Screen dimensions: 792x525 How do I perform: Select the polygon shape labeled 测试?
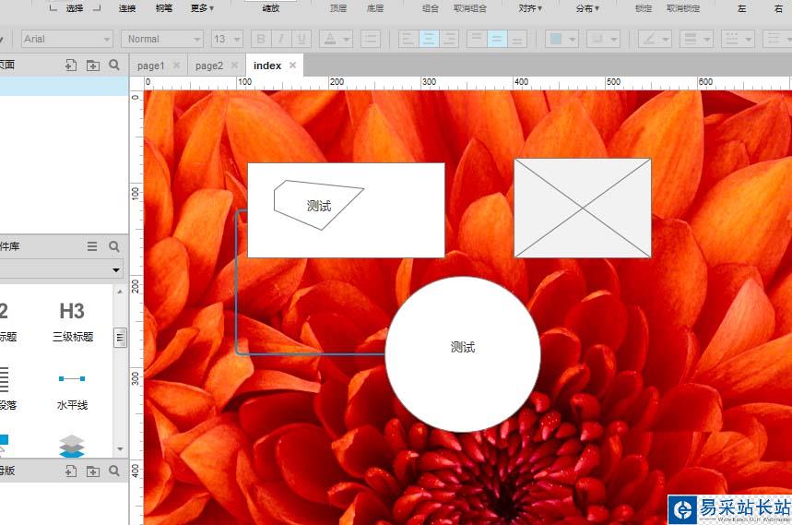[x=318, y=205]
